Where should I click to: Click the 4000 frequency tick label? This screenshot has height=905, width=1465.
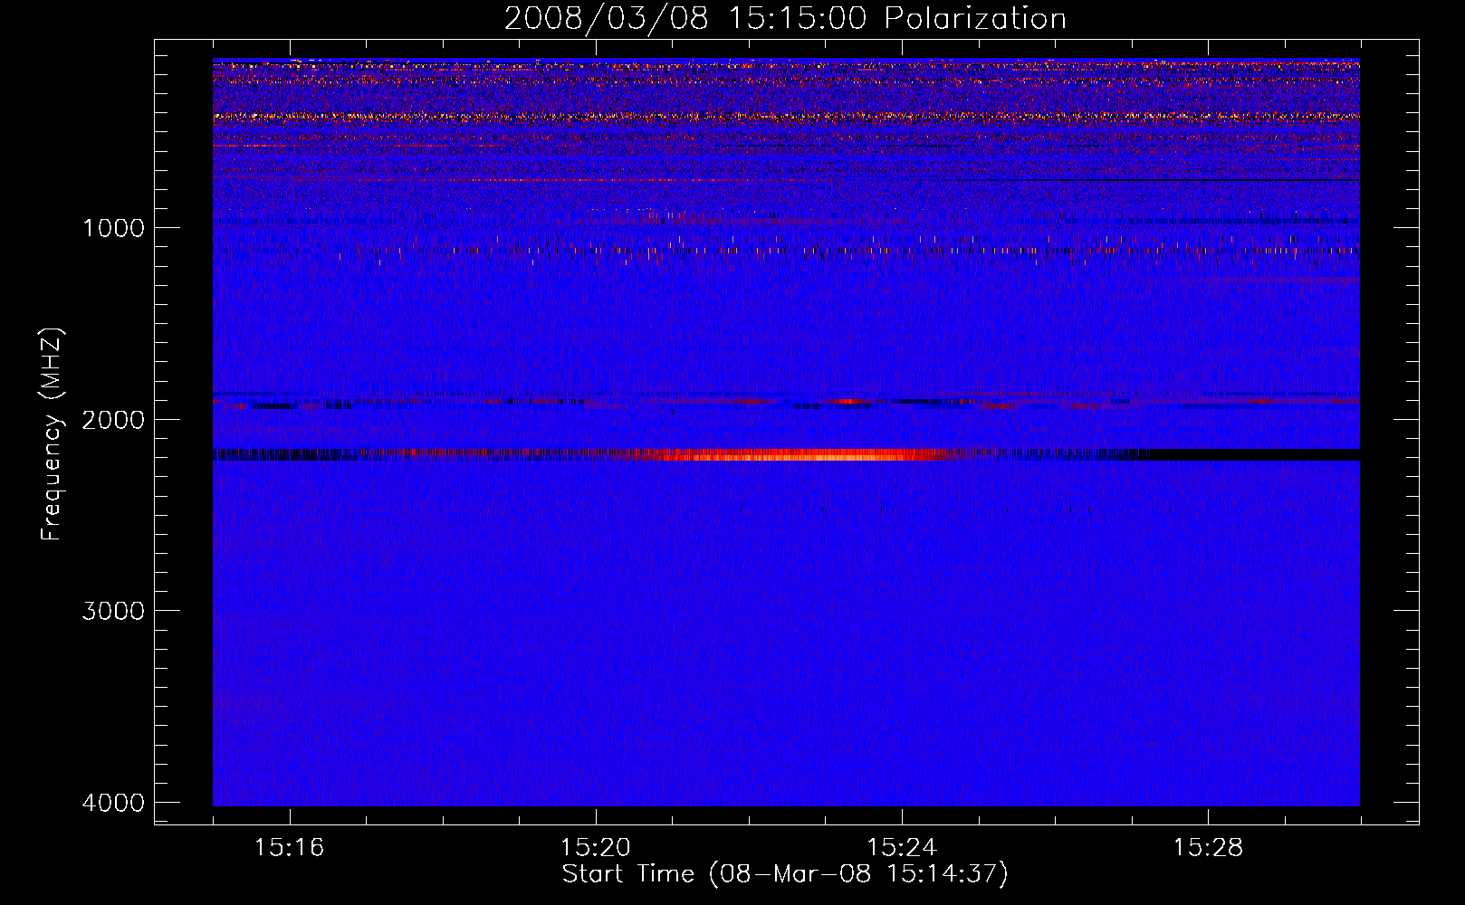point(113,803)
